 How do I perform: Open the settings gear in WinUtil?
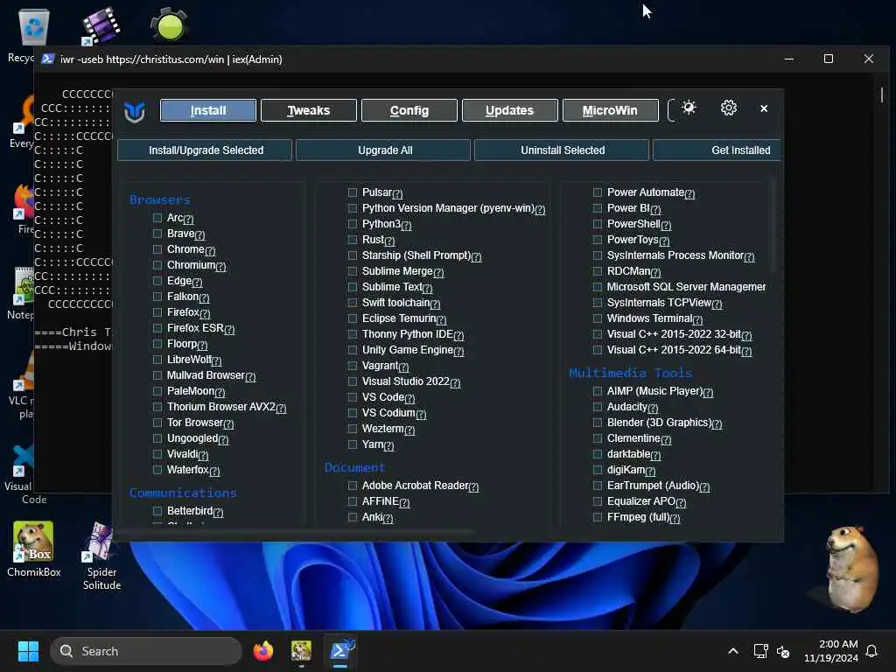pos(729,108)
